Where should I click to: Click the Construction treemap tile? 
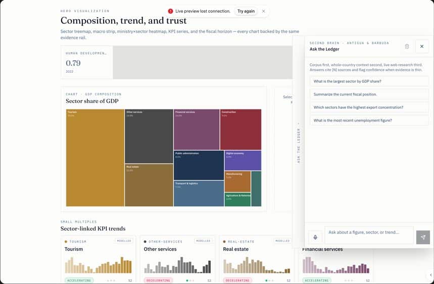(x=240, y=130)
